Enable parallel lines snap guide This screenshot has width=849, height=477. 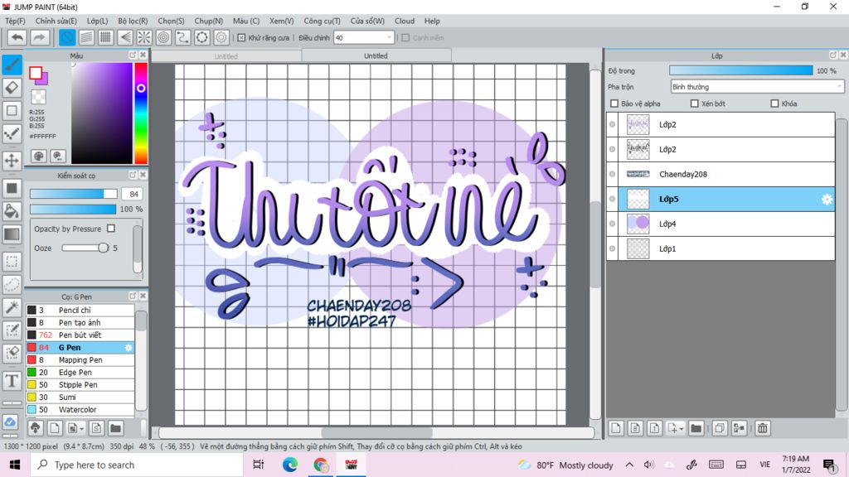pyautogui.click(x=86, y=37)
